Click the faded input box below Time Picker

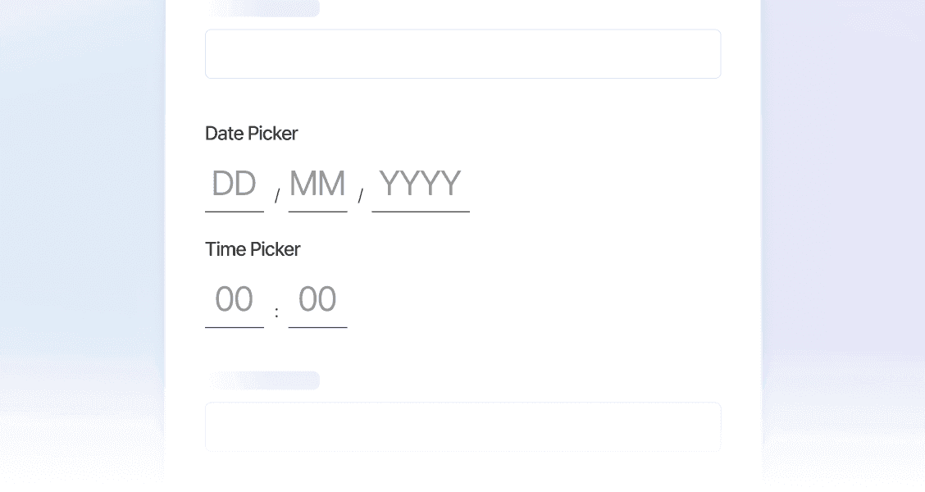click(x=462, y=426)
